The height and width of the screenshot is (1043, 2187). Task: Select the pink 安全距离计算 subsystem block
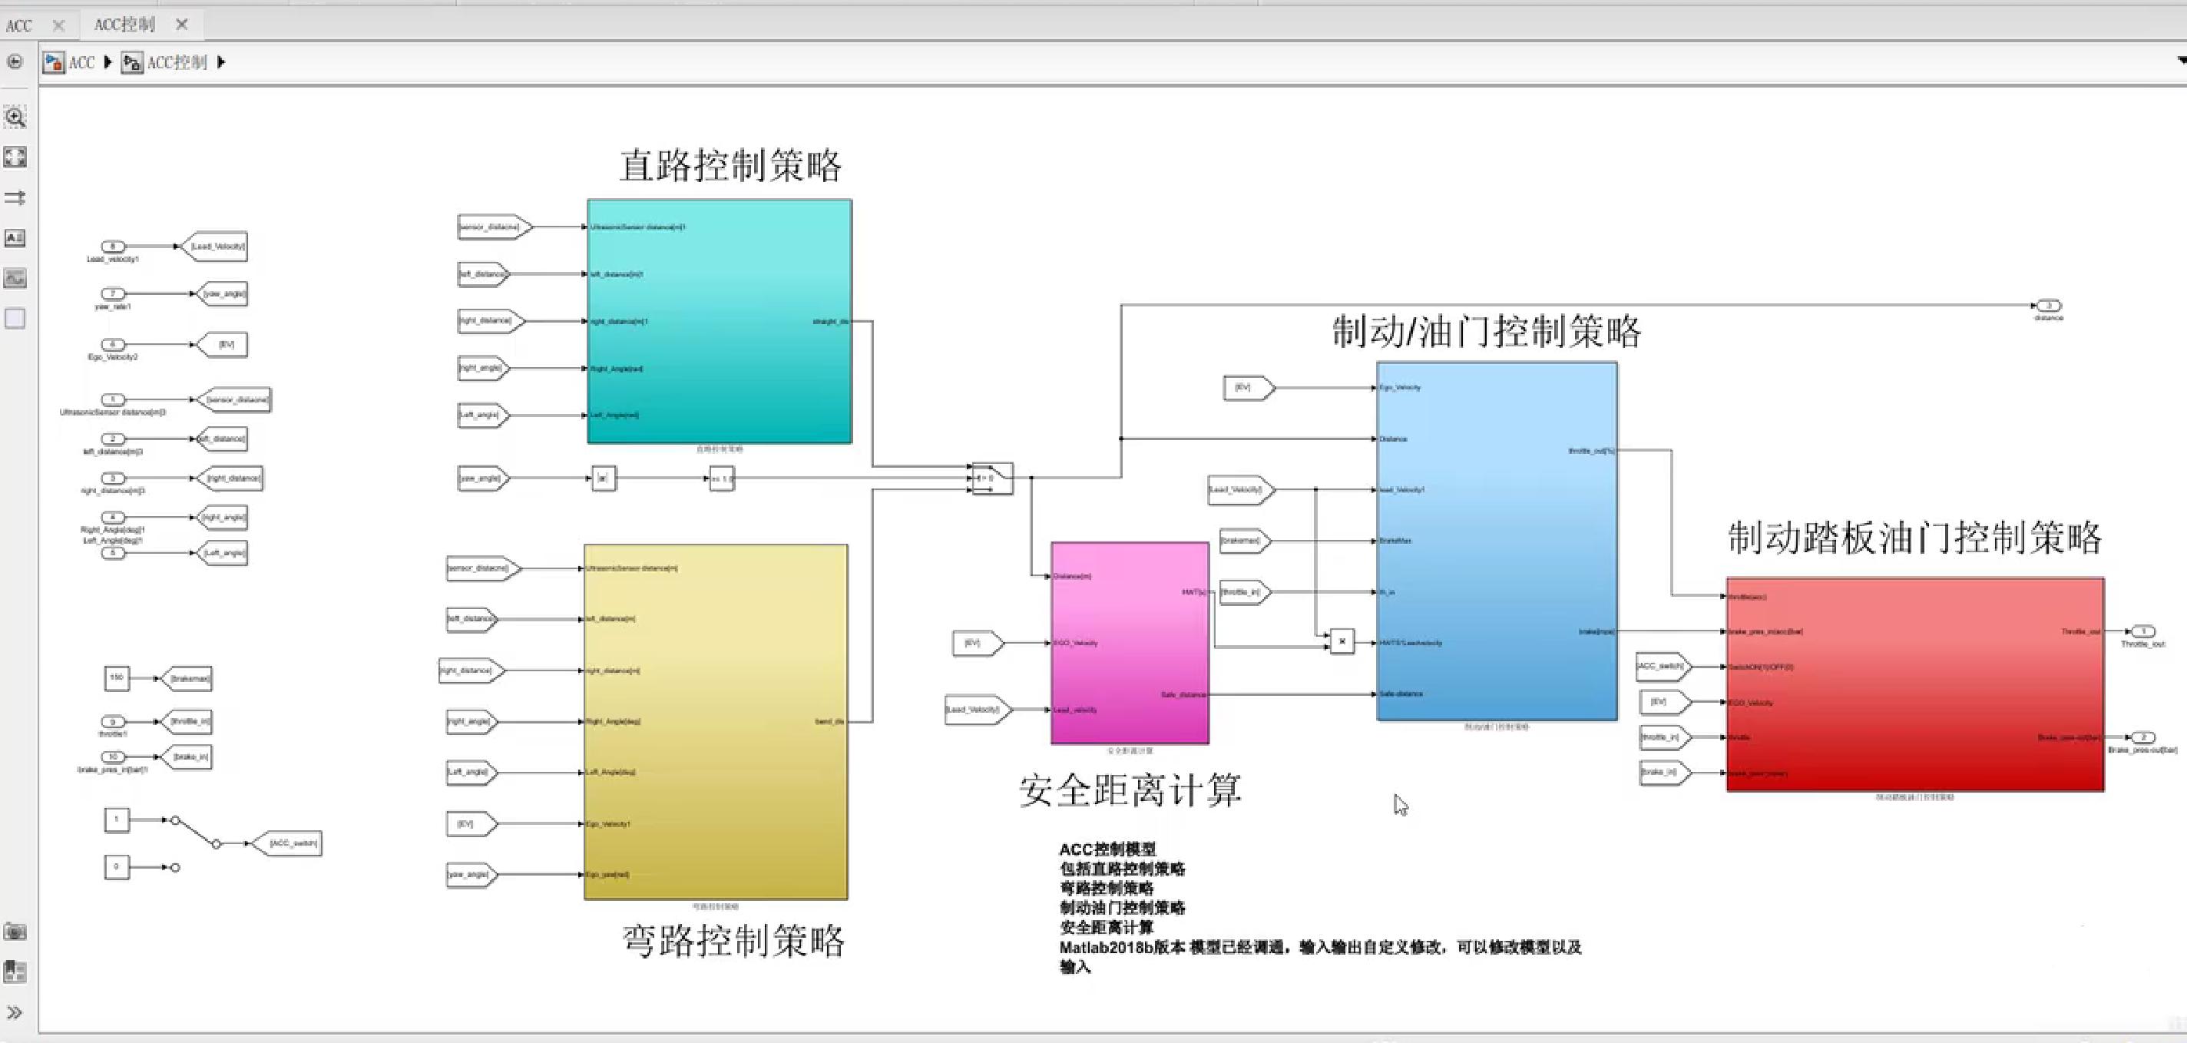coord(1129,643)
